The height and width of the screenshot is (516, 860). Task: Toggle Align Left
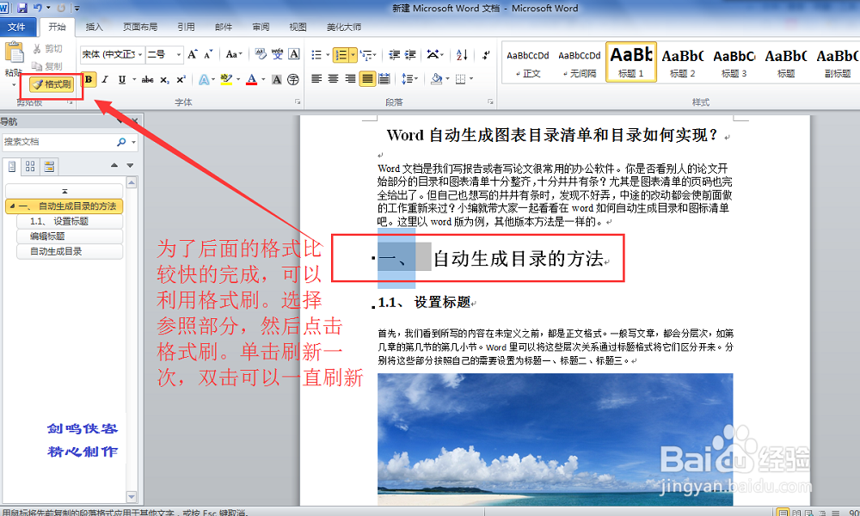pos(316,79)
